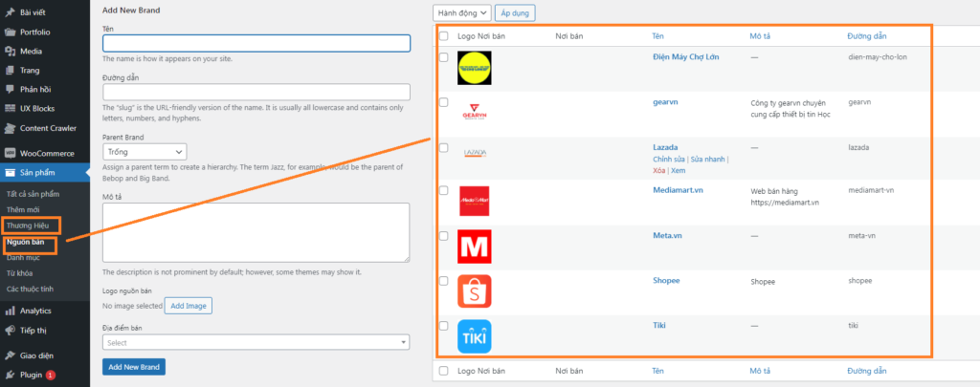This screenshot has height=387, width=980.
Task: Click the Meta.vn red M logo
Action: click(475, 247)
